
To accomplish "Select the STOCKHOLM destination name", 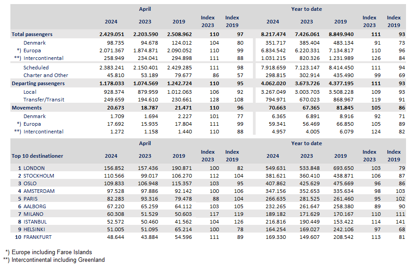I will click(39, 176).
